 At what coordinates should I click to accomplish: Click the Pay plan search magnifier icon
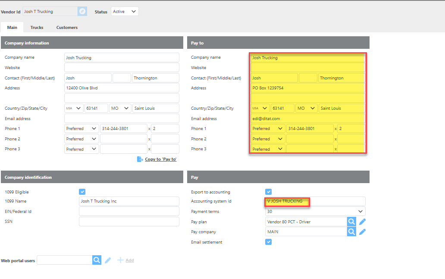(352, 222)
